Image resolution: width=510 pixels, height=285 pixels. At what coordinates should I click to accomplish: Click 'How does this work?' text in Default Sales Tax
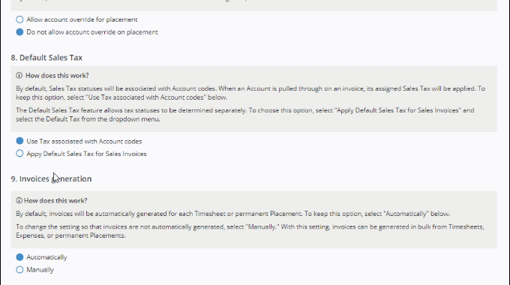tap(57, 76)
